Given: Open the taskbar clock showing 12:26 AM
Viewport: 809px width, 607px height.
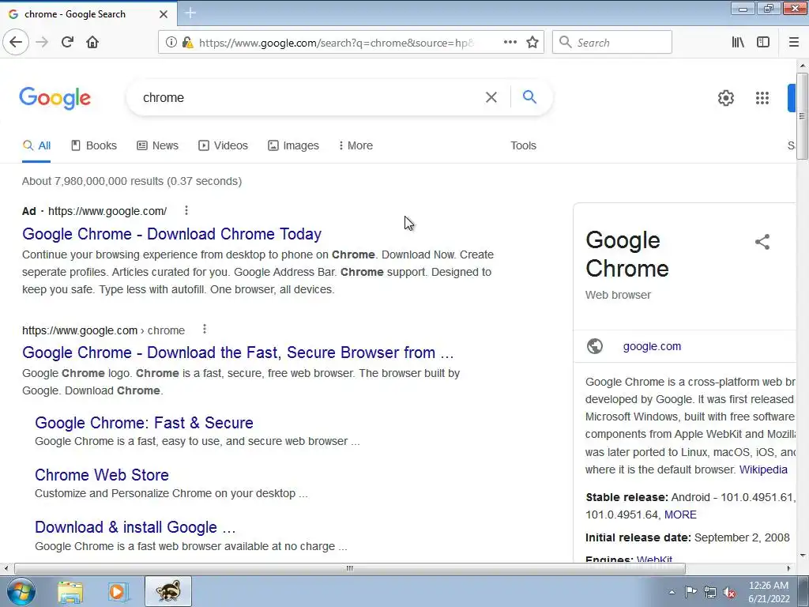Looking at the screenshot, I should pyautogui.click(x=768, y=592).
